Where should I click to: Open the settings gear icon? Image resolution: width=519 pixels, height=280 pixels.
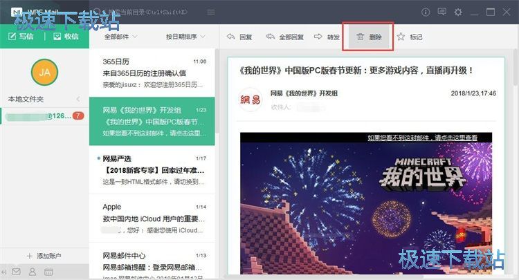coord(458,12)
